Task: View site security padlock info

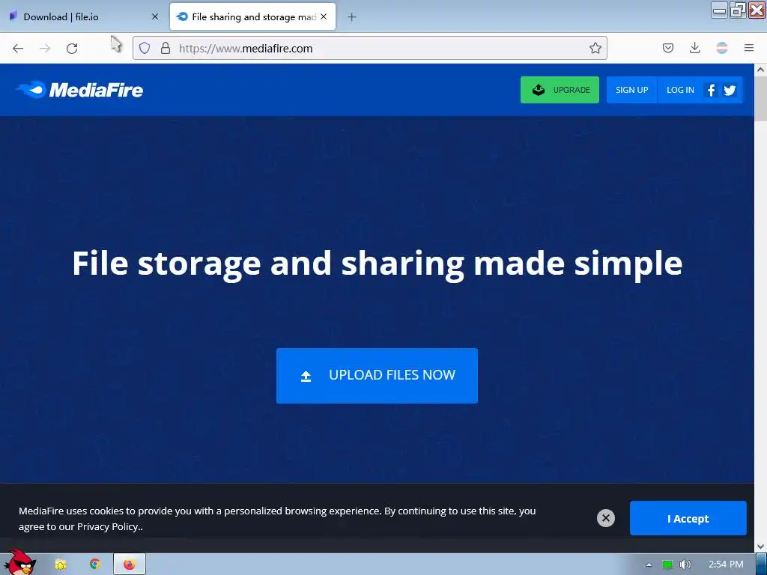Action: click(x=166, y=48)
